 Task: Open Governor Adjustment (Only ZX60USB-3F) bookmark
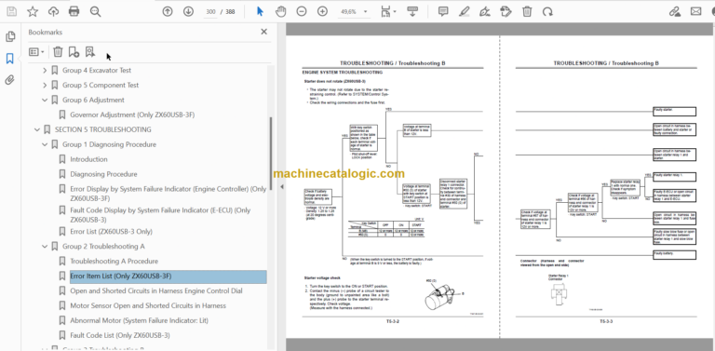coord(132,115)
